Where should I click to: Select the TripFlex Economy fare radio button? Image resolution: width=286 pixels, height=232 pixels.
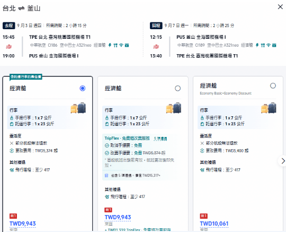point(177,88)
